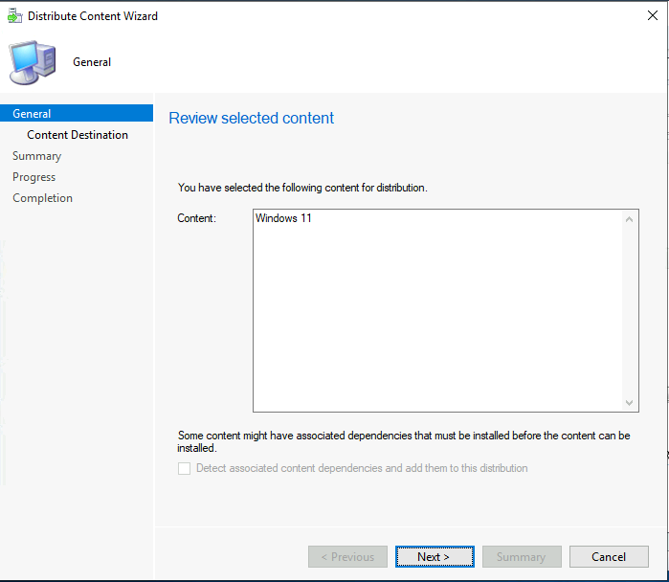Select the General step in sidebar
Screen dimensions: 669x582
coord(77,114)
